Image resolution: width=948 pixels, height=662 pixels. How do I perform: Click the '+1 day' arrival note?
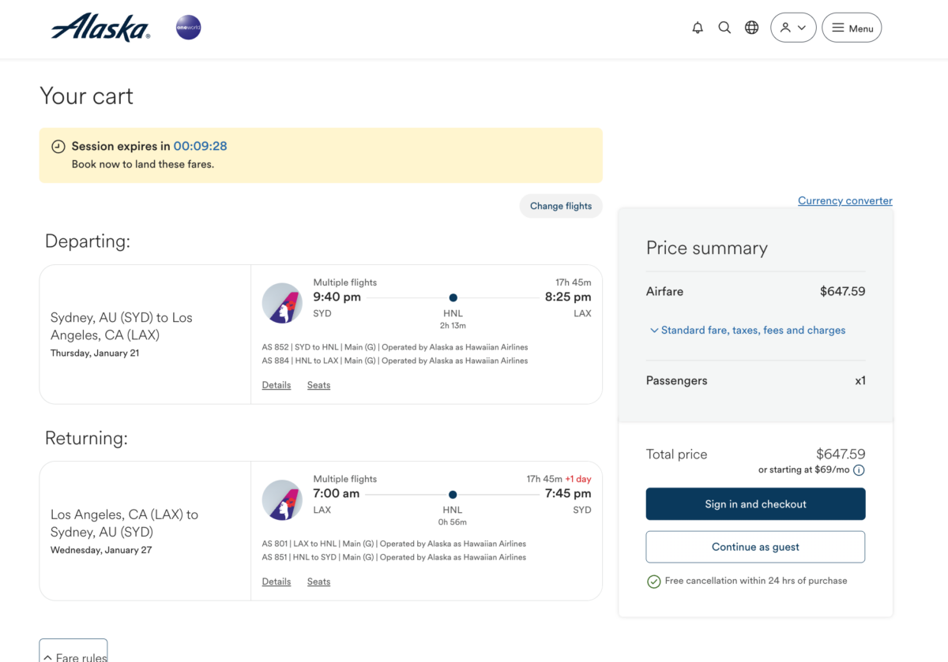[578, 479]
